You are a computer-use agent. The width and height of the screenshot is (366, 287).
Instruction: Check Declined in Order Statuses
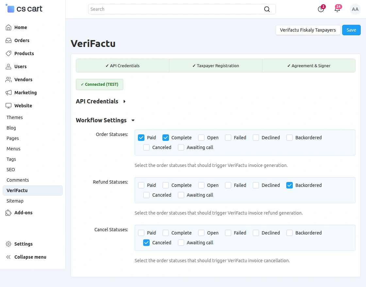pyautogui.click(x=256, y=138)
